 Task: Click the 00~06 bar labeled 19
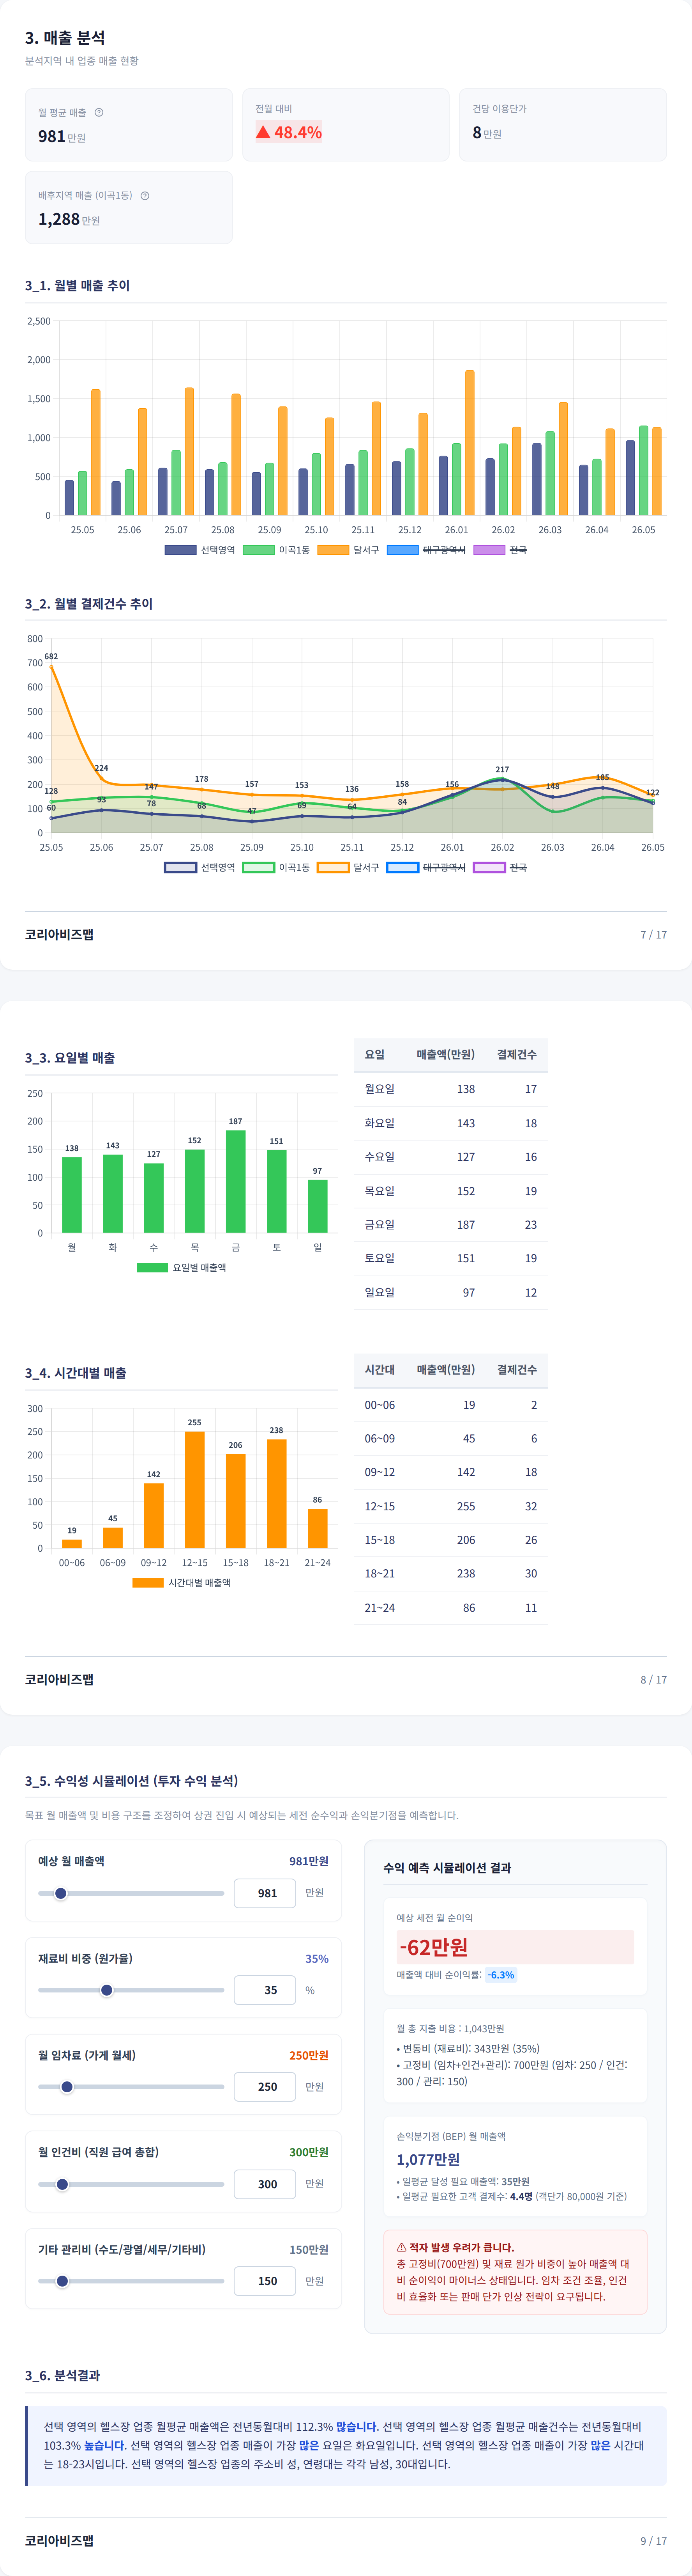(x=72, y=1543)
